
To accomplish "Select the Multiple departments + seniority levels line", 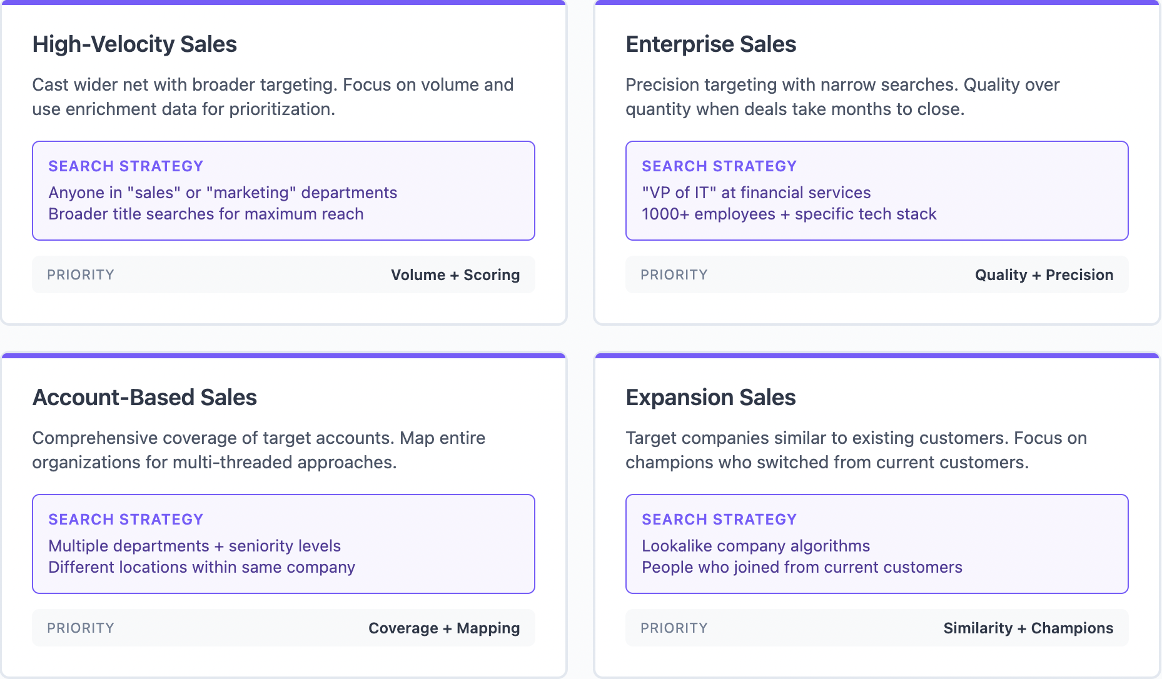I will coord(195,546).
